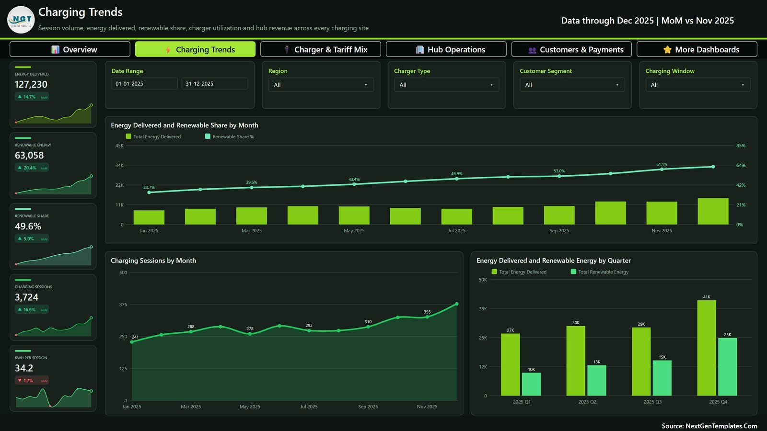Click the Dec 2025 monthly energy bar
This screenshot has width=767, height=431.
click(x=713, y=211)
